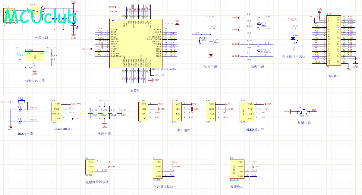Click the '晶振电路' section title
The image size is (362, 195).
coord(257,66)
